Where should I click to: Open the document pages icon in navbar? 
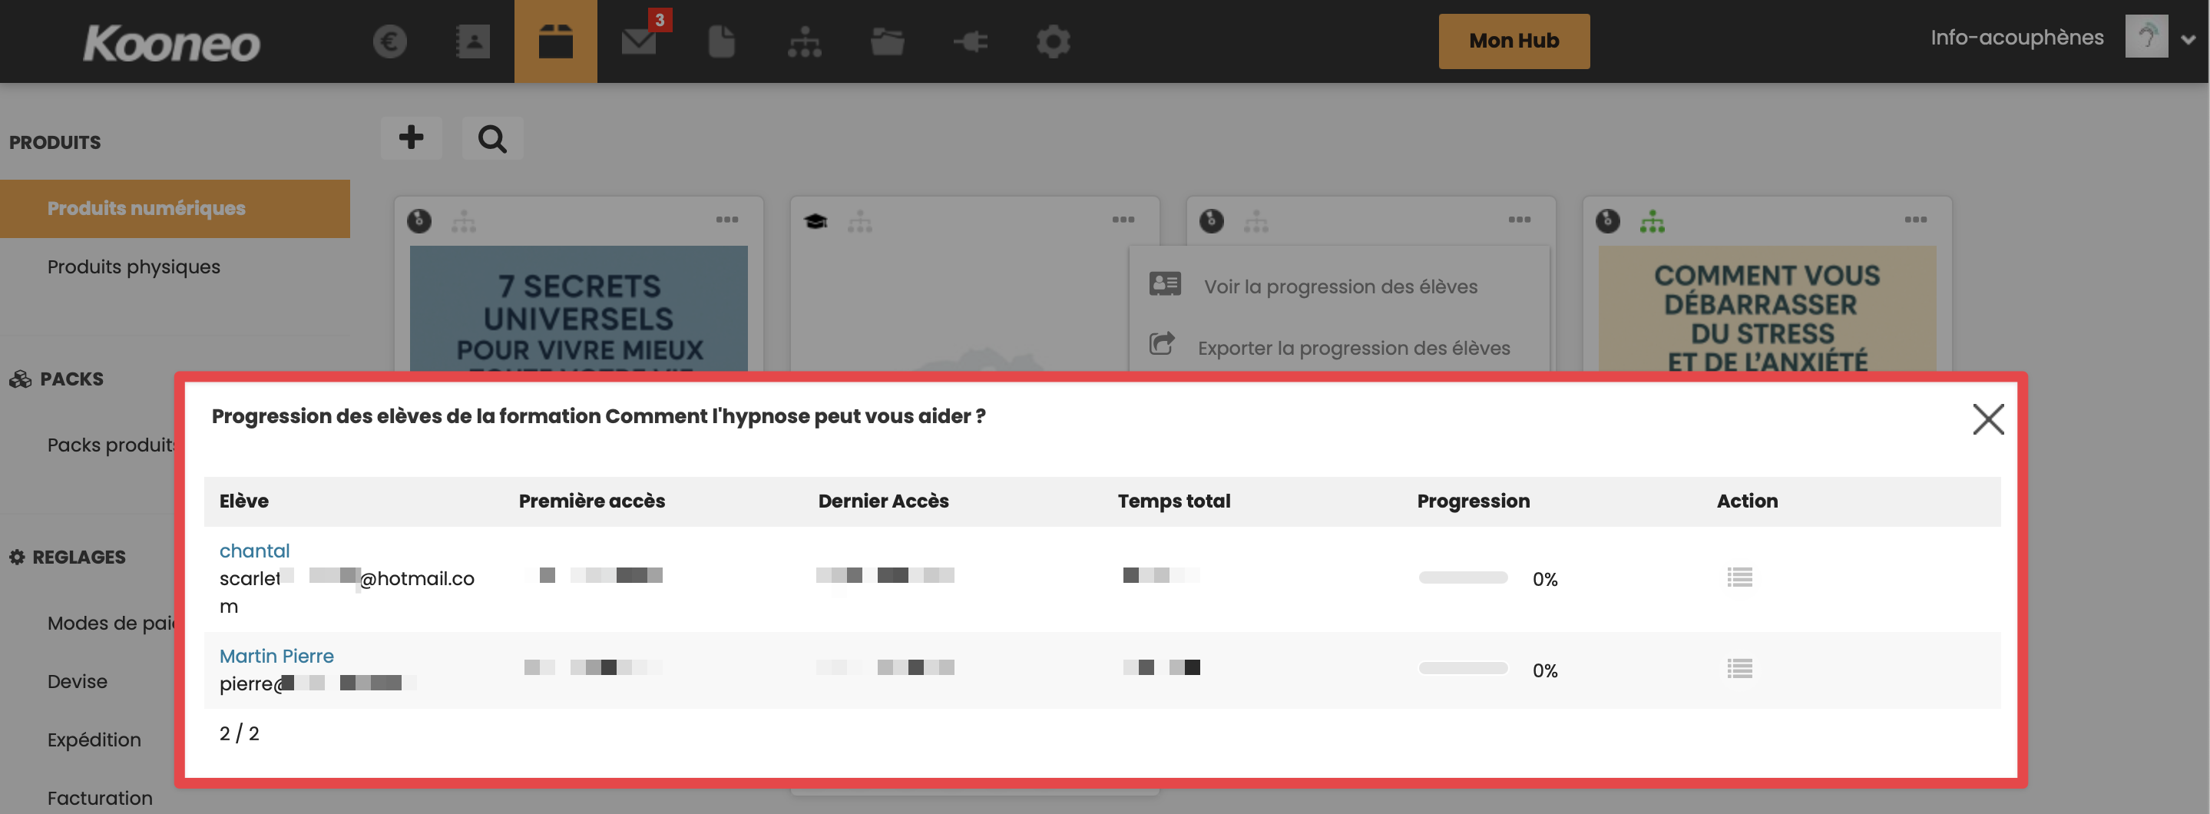(722, 41)
